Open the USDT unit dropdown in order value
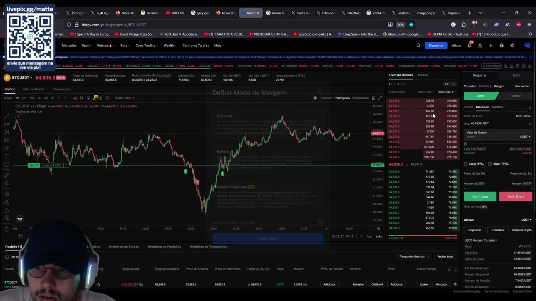This screenshot has width=536, height=301. [525, 137]
